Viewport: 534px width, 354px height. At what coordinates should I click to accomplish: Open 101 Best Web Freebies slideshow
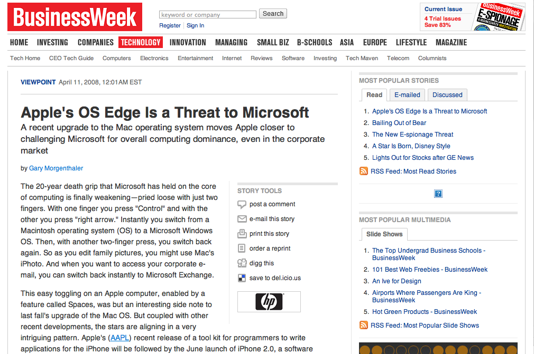tap(430, 270)
